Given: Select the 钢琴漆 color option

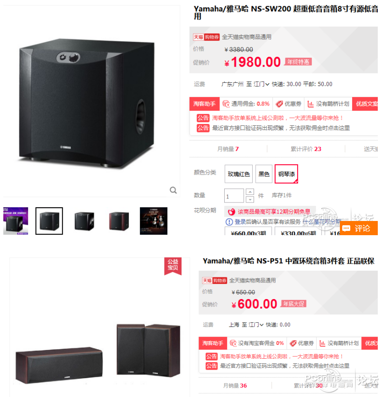Looking at the screenshot, I should [286, 174].
